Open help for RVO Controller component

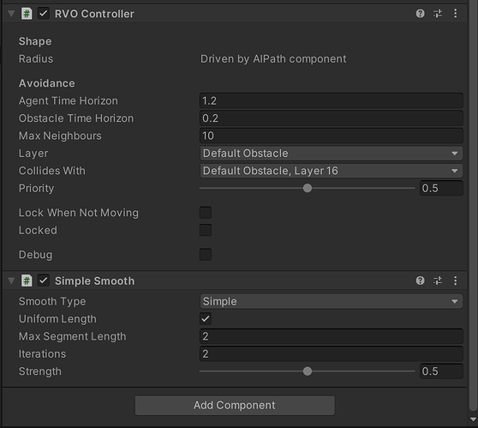(x=420, y=14)
